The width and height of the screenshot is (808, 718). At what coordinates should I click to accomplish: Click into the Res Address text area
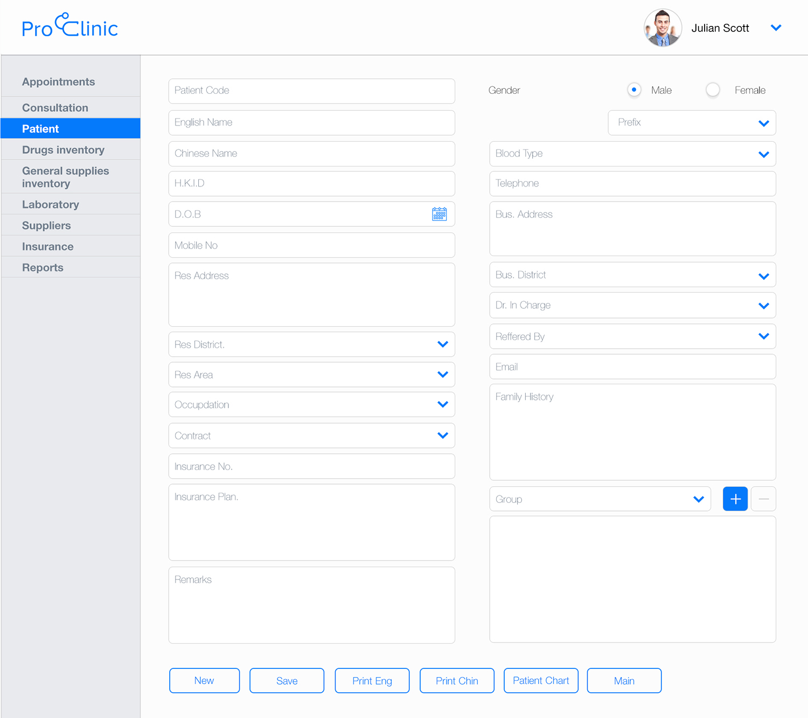[x=311, y=295]
